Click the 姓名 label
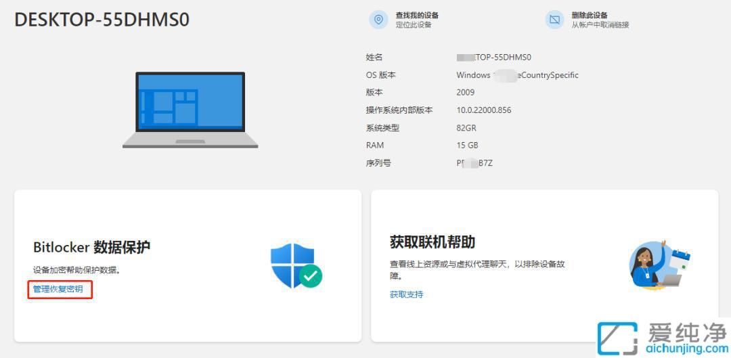Screen dimensions: 731x358 [374, 58]
